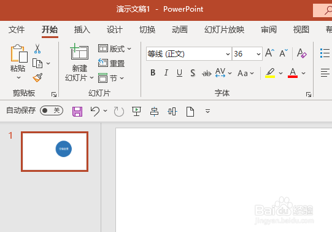Save the presentation with disk icon
The image size is (332, 232).
tap(77, 111)
